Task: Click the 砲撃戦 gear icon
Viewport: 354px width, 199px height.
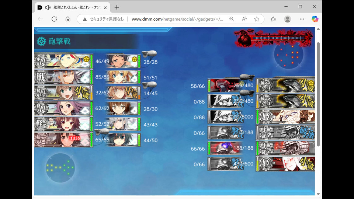Action: click(x=42, y=41)
